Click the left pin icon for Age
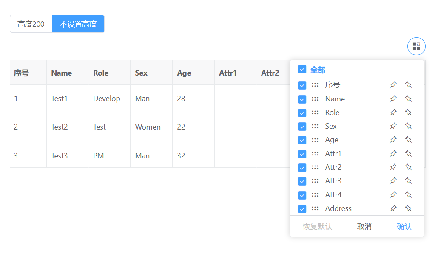The height and width of the screenshot is (276, 438). 393,140
